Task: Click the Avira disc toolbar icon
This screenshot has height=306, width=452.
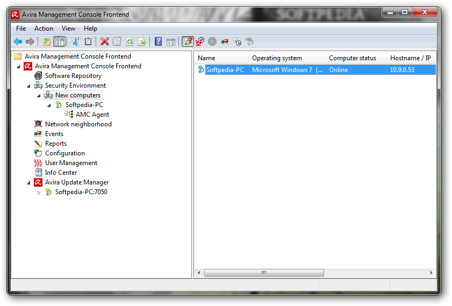Action: (x=200, y=42)
